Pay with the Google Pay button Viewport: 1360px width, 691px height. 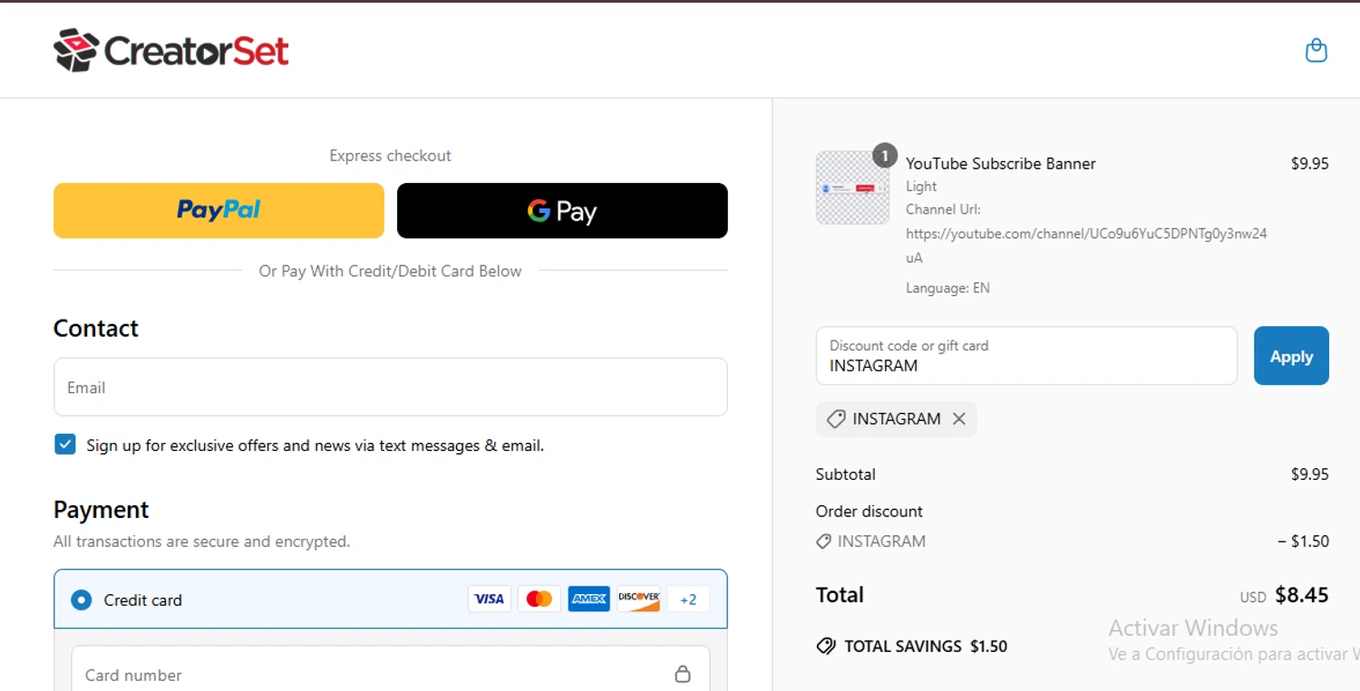point(562,210)
